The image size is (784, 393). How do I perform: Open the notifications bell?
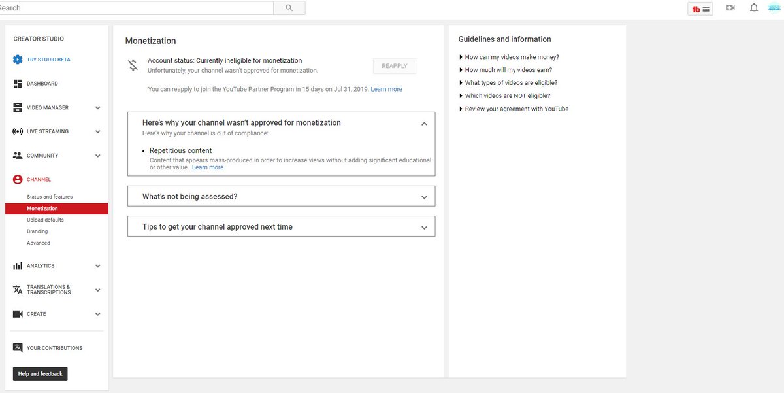coord(754,8)
